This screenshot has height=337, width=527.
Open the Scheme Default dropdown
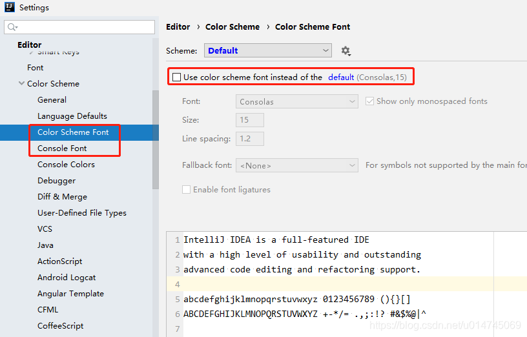268,50
